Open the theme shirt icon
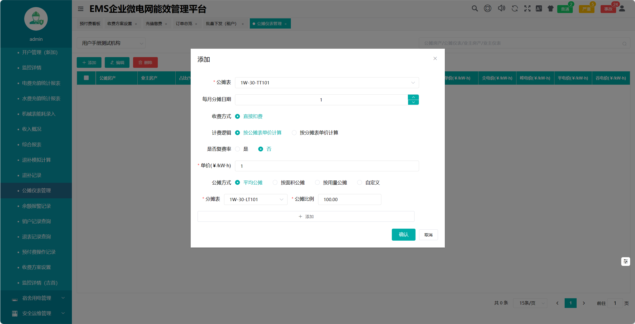This screenshot has height=324, width=635. tap(551, 8)
